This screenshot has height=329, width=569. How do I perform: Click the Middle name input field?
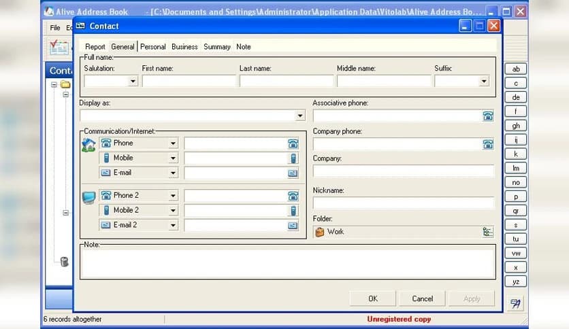point(384,81)
